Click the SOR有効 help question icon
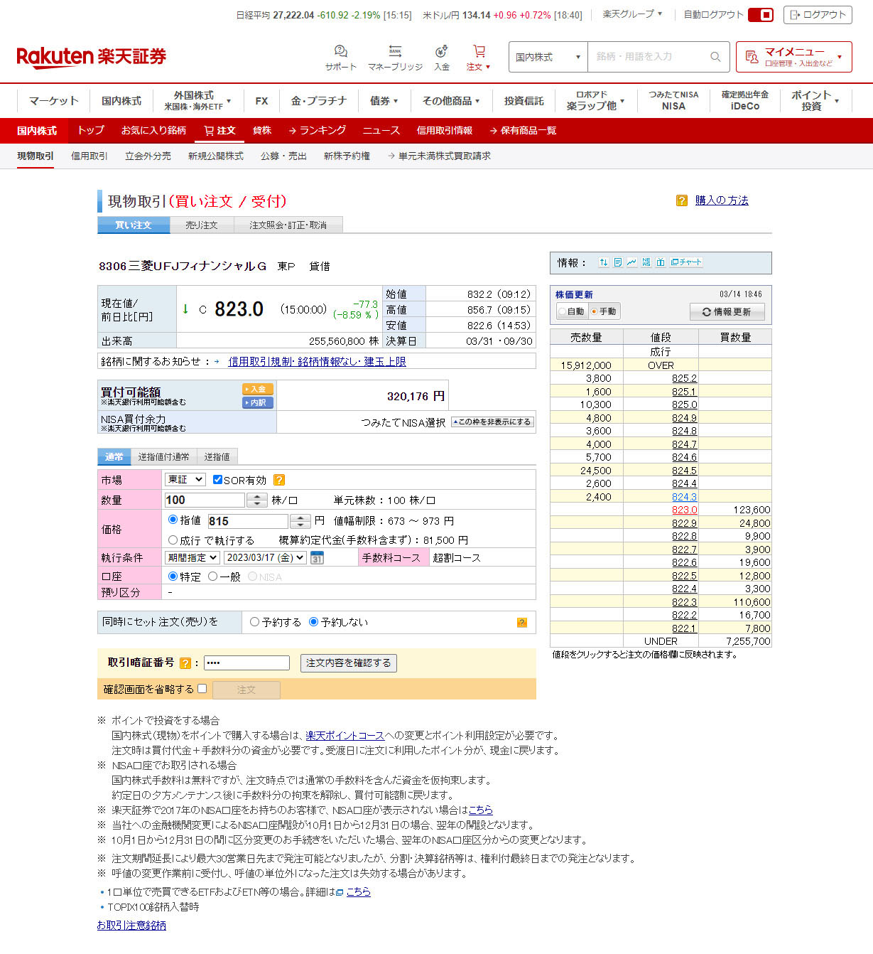The width and height of the screenshot is (873, 954). [279, 481]
